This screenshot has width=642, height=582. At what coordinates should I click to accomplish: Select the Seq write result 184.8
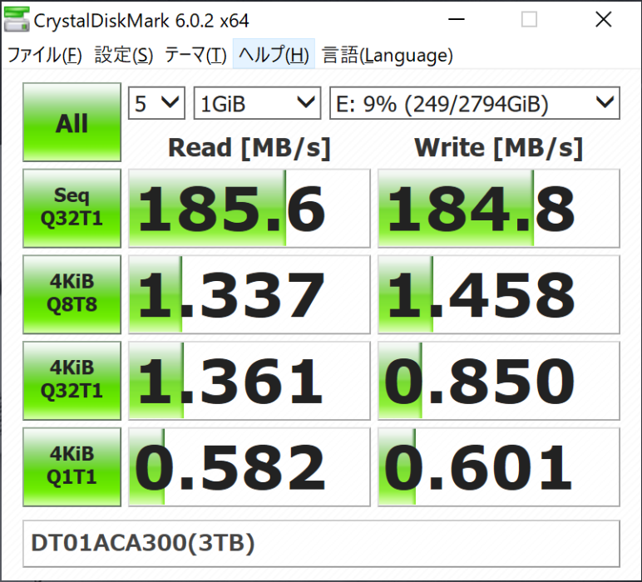pyautogui.click(x=499, y=209)
